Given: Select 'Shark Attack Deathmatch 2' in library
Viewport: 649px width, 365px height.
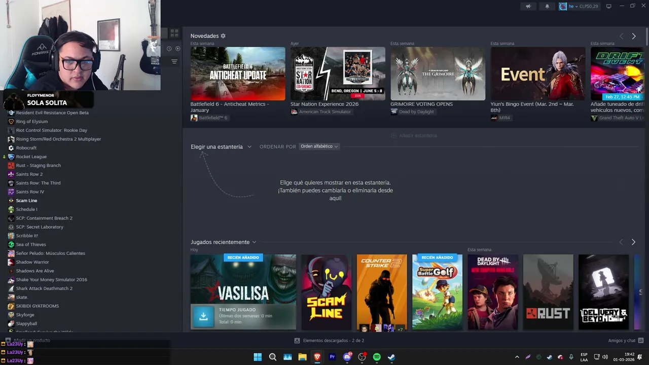Looking at the screenshot, I should click(x=44, y=288).
